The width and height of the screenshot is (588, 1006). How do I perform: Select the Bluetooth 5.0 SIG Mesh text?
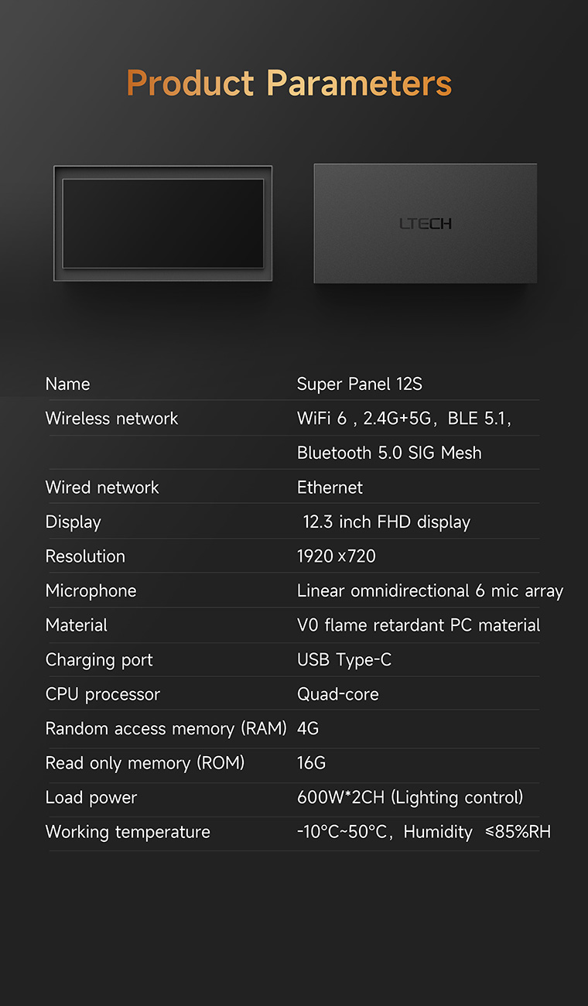point(389,453)
